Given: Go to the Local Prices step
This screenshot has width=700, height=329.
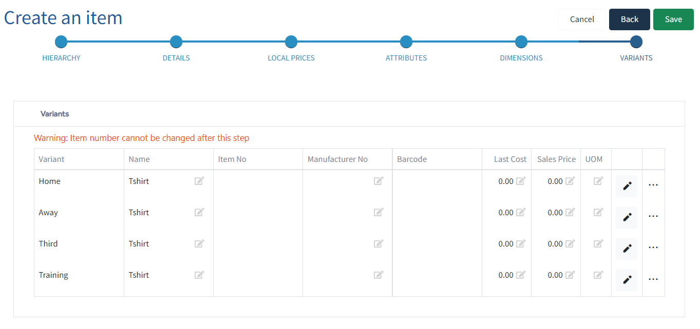Looking at the screenshot, I should coord(291,42).
